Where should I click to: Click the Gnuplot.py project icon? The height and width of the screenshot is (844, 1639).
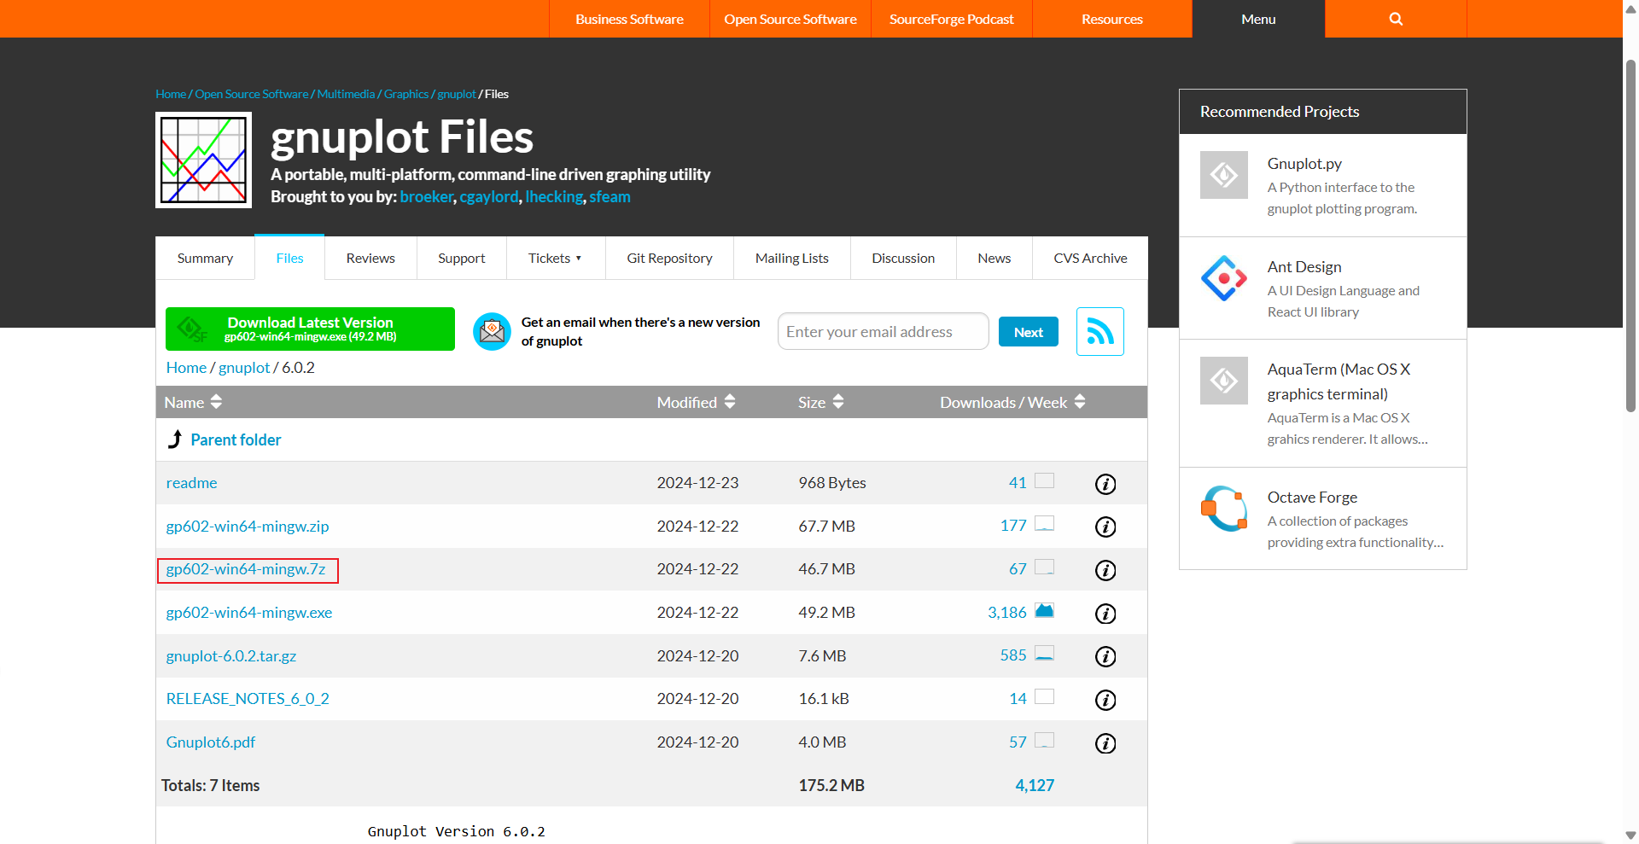tap(1224, 175)
